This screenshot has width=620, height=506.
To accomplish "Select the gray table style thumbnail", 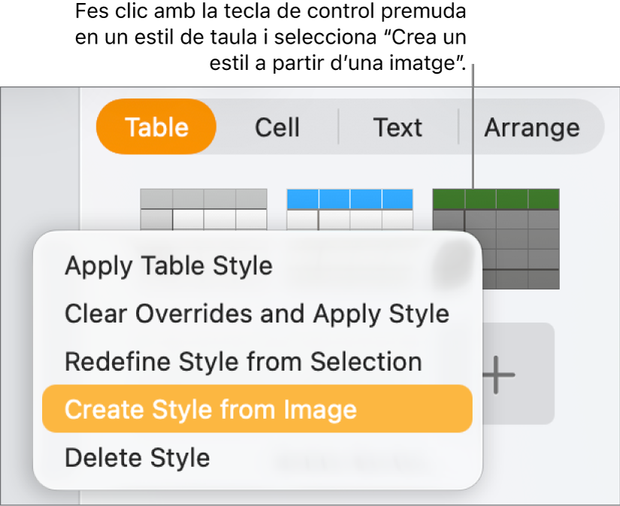I will [x=203, y=210].
